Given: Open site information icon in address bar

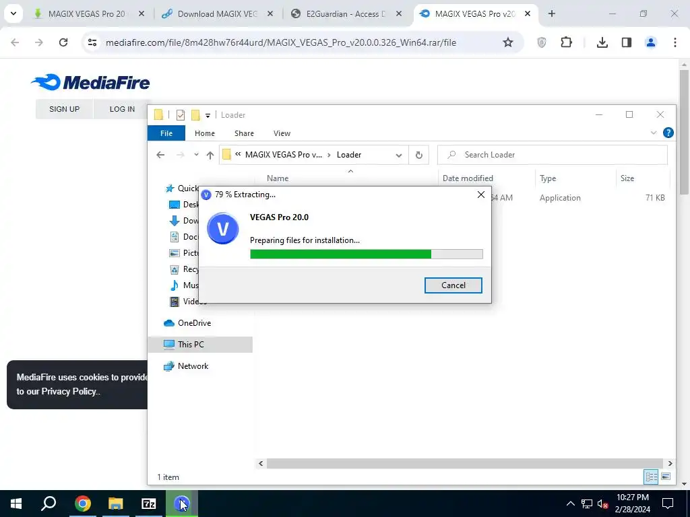Looking at the screenshot, I should coord(92,42).
